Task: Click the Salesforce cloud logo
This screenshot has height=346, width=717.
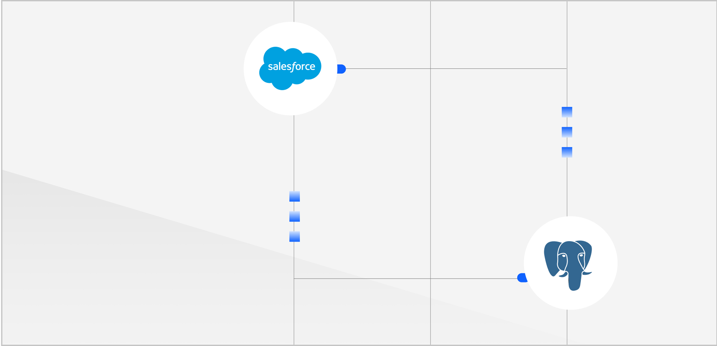Action: coord(290,68)
